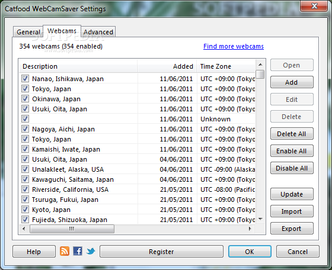Select the Kyoto, Japan row
332x270 pixels.
click(137, 210)
